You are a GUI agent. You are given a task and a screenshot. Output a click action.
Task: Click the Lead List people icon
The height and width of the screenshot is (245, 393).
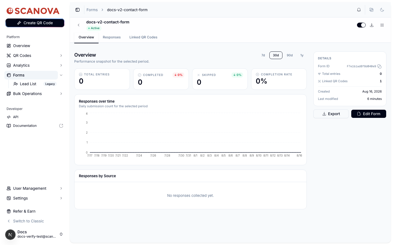point(16,84)
